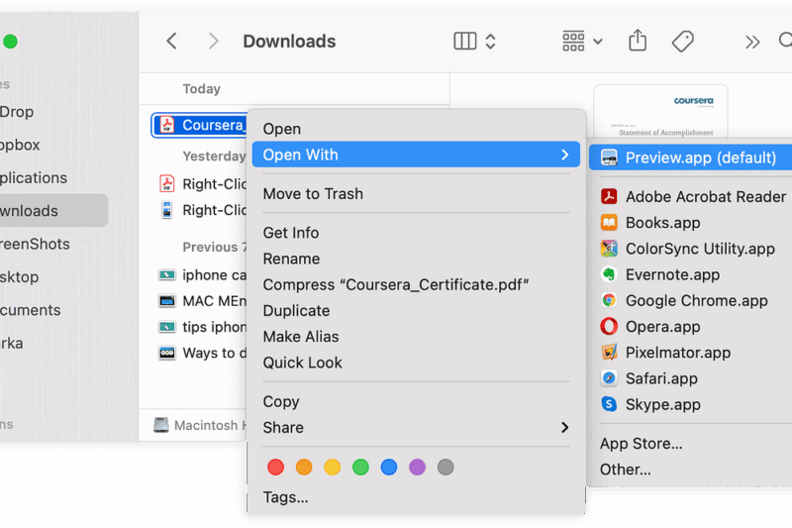The width and height of the screenshot is (792, 528).
Task: Click the Share toolbar icon
Action: (638, 41)
